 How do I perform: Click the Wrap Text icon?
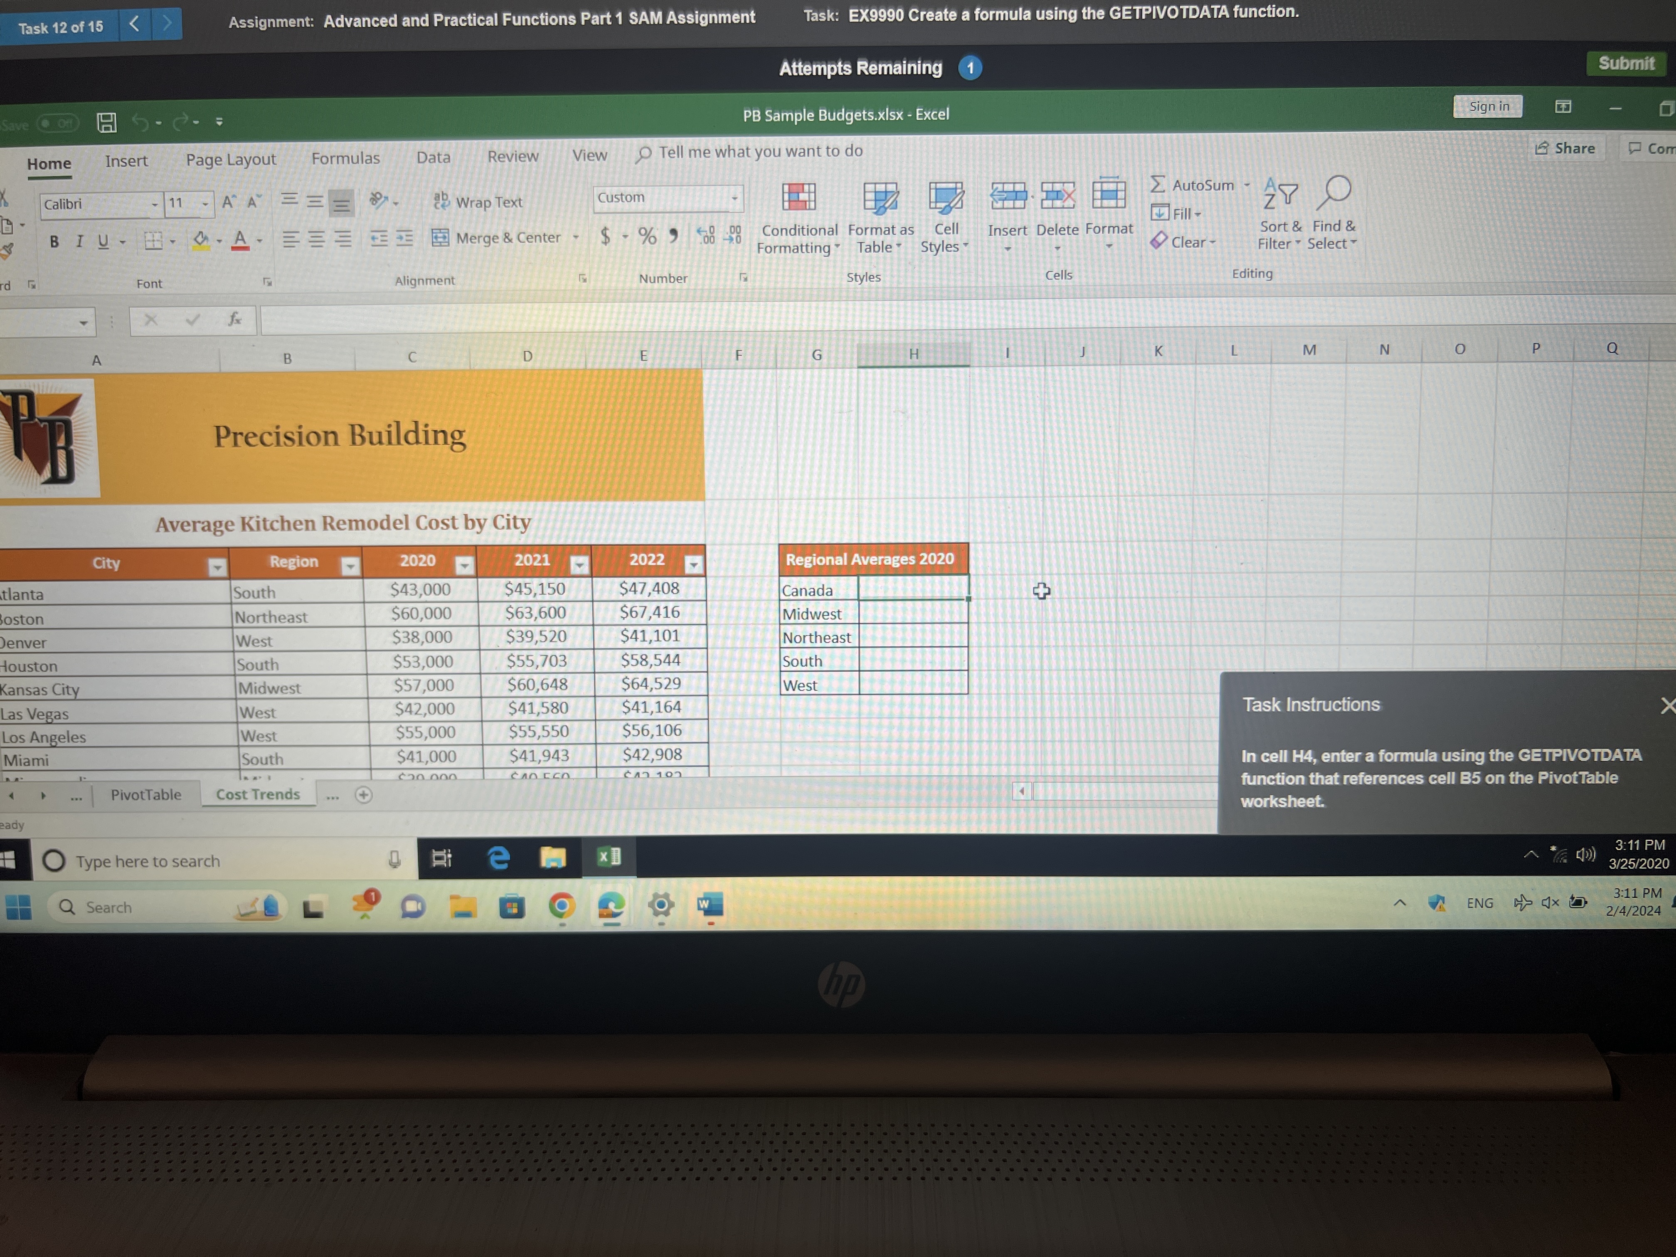(443, 201)
